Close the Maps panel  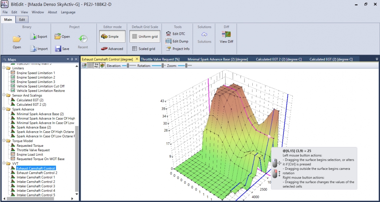(x=76, y=59)
